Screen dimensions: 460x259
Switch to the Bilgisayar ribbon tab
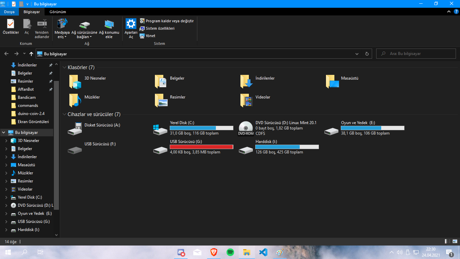[32, 12]
